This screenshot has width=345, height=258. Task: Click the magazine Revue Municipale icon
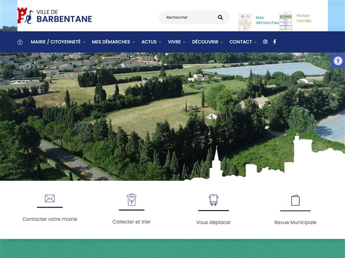click(295, 200)
